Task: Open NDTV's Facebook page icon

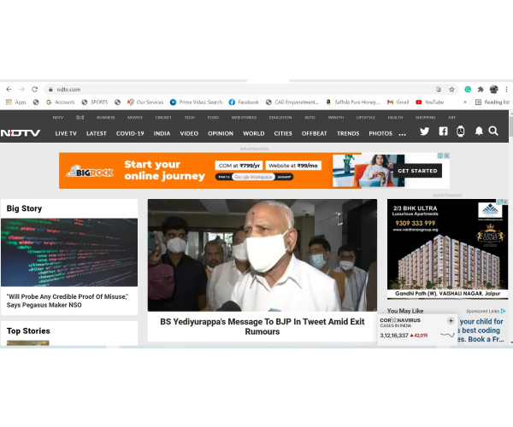Action: pyautogui.click(x=443, y=132)
